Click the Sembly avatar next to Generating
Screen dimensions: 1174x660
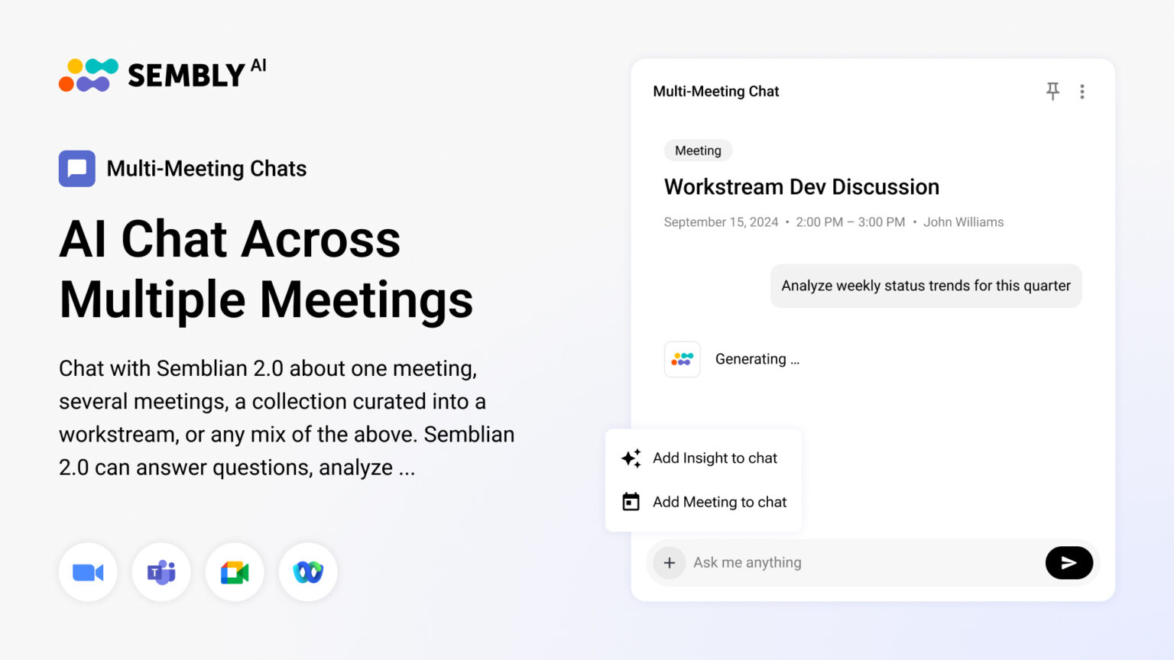click(682, 359)
